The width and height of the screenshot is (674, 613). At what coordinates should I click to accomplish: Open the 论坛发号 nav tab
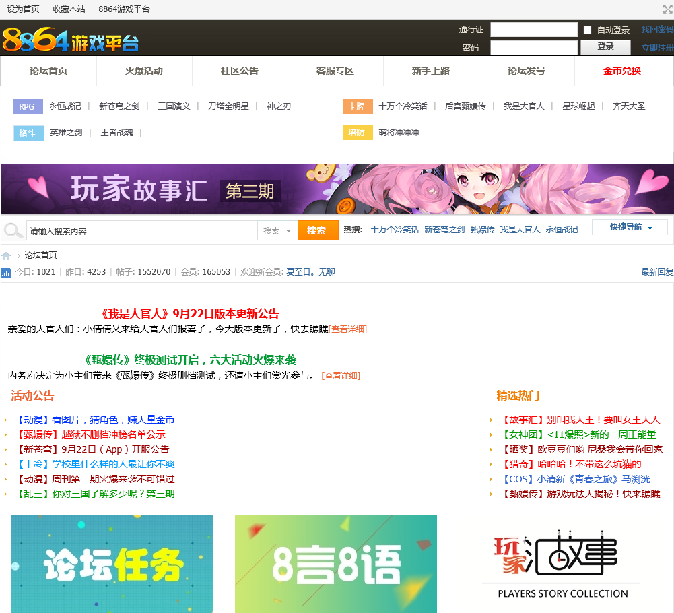coord(527,71)
